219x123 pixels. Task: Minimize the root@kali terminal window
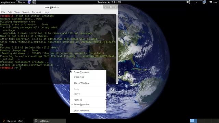click(x=106, y=7)
